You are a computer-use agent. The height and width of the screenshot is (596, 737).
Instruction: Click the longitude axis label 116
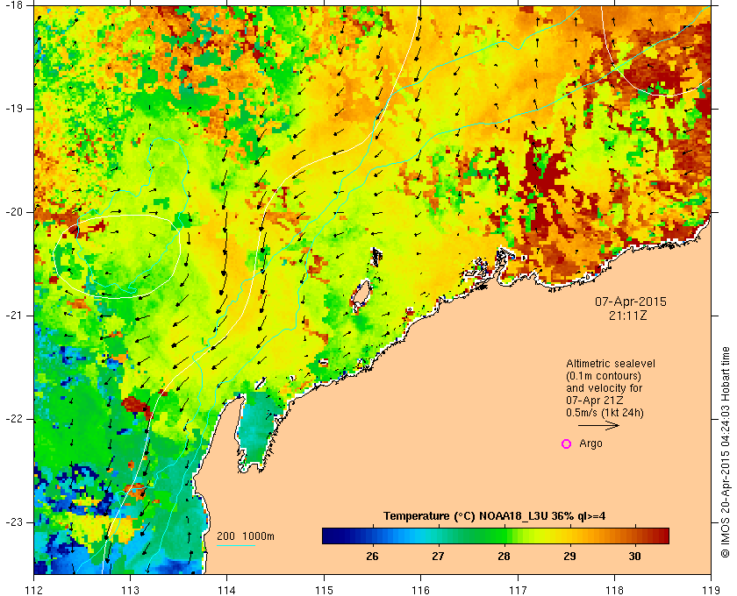tap(420, 590)
